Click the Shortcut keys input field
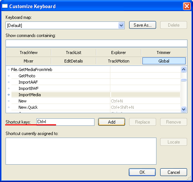This screenshot has height=182, width=193. pyautogui.click(x=65, y=122)
